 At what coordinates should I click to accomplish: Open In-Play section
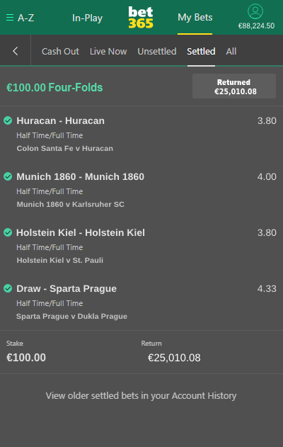pyautogui.click(x=87, y=18)
